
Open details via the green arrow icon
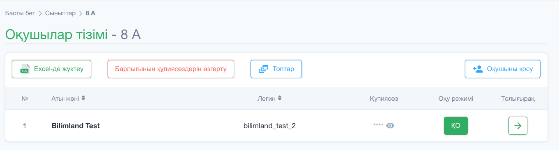pyautogui.click(x=518, y=126)
